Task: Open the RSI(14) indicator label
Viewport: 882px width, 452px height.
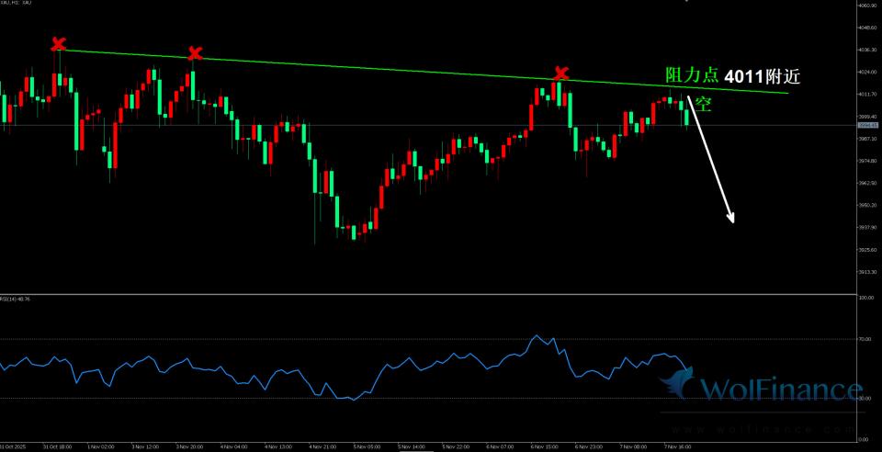Action: [17, 299]
